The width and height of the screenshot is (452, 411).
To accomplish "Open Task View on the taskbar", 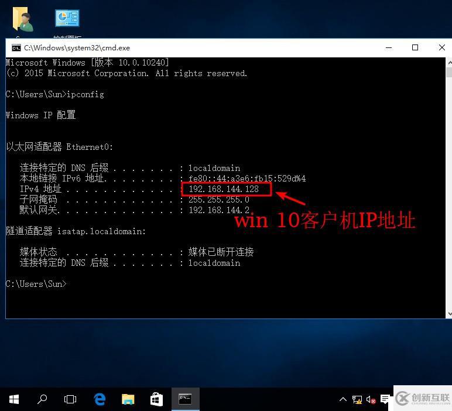I will (x=70, y=399).
